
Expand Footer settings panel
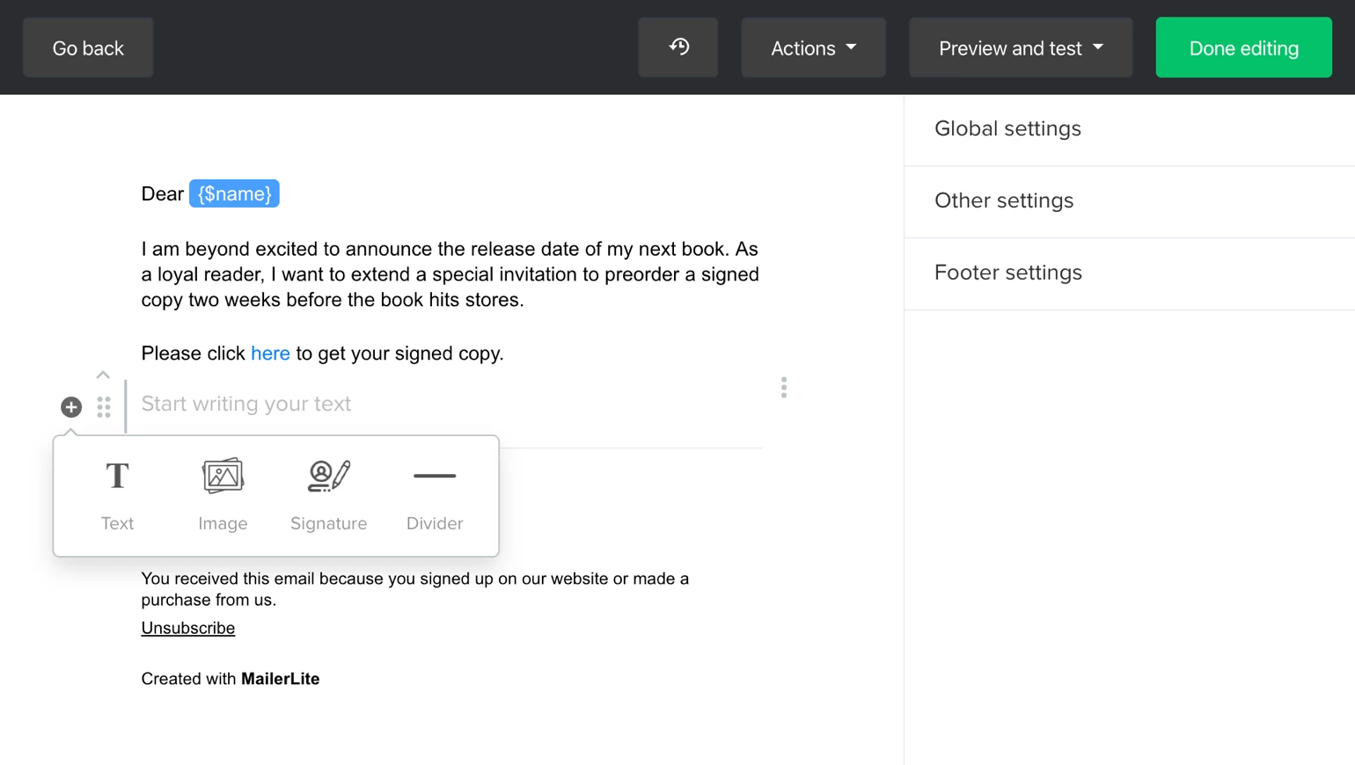coord(1008,273)
